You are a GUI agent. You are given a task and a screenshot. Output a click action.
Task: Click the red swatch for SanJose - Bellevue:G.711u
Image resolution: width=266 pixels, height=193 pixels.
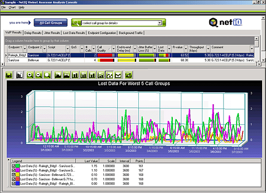18,179
